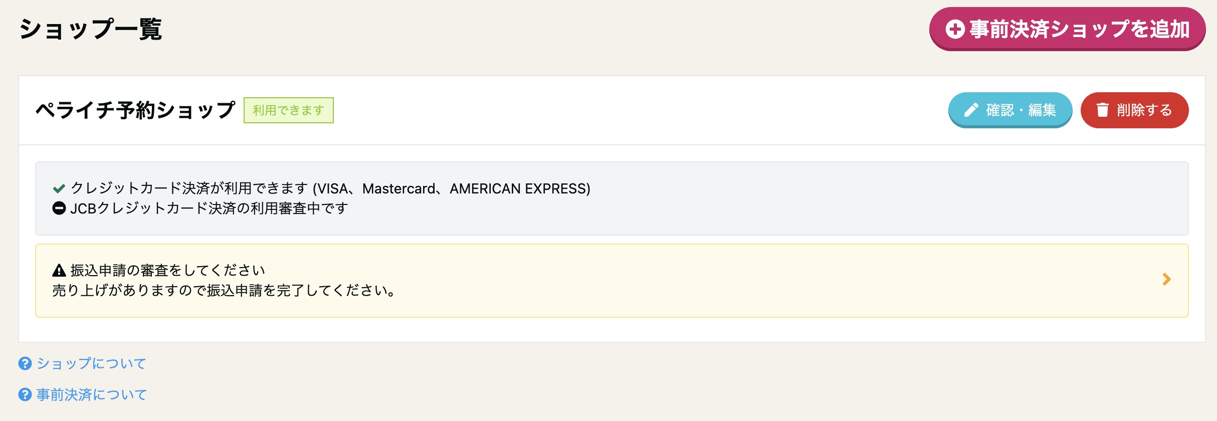Add a 事前決済ショップ with the pink button

(1067, 29)
